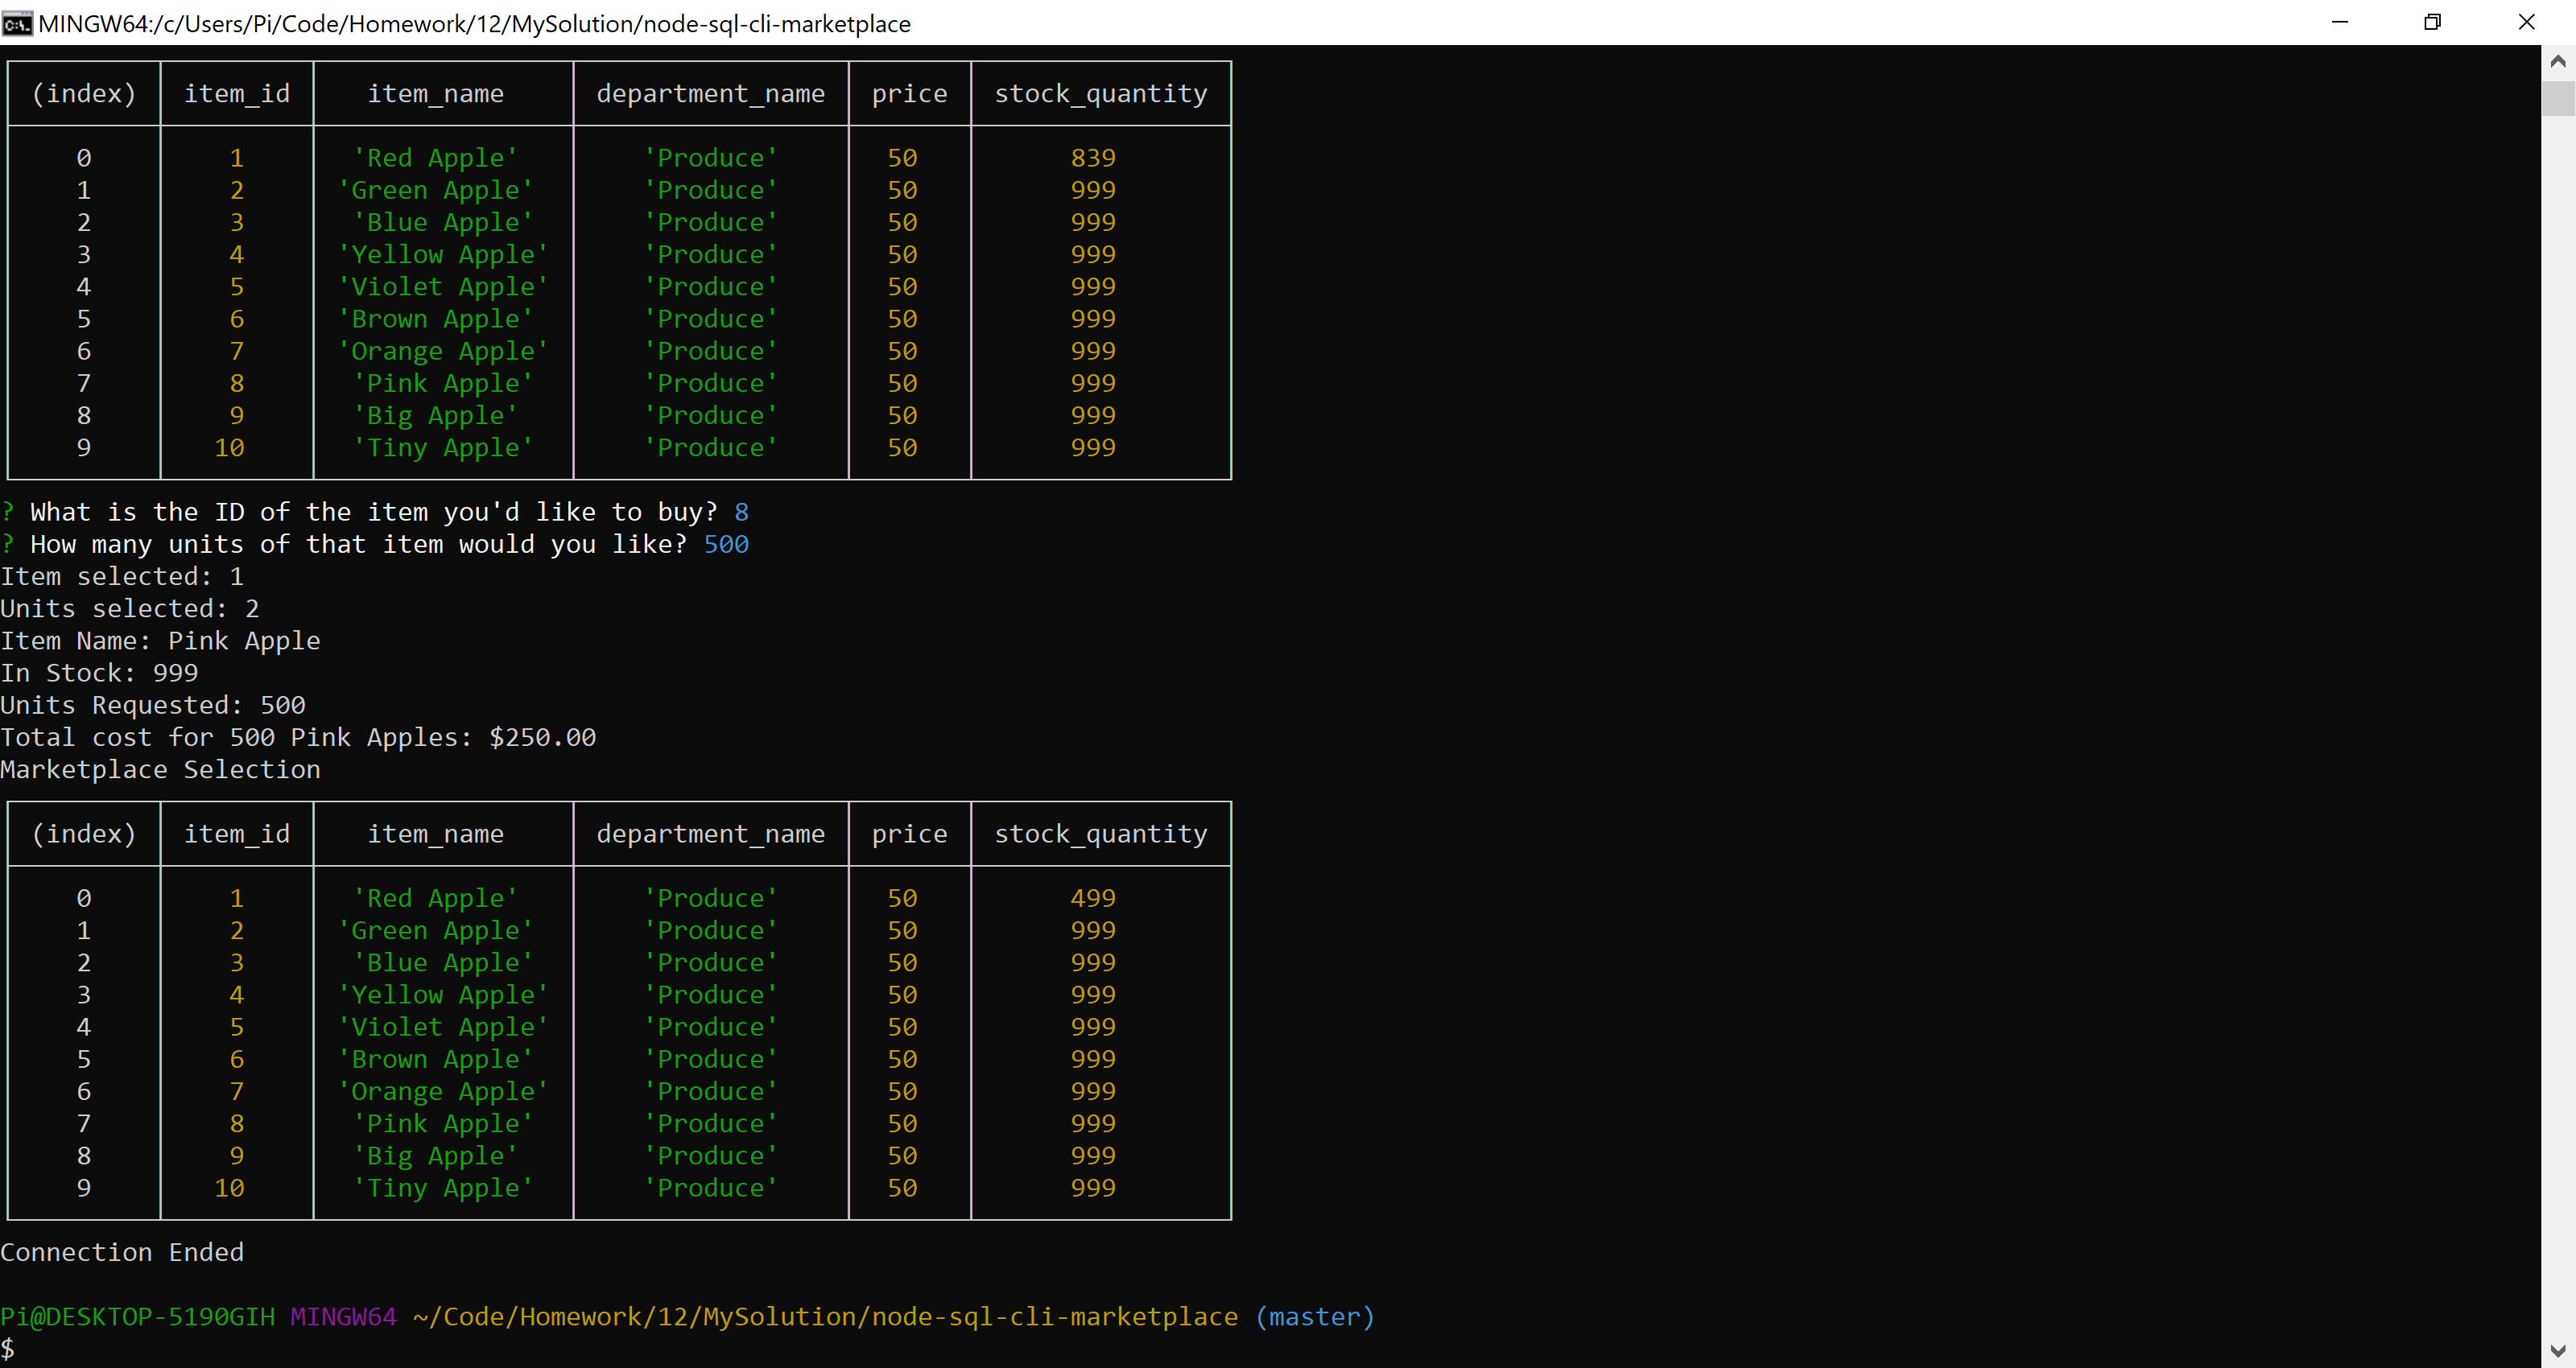Viewport: 2576px width, 1368px height.
Task: Click the item ID answer 8
Action: coord(741,512)
